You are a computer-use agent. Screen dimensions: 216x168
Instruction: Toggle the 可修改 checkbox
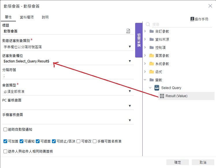(x=79, y=141)
